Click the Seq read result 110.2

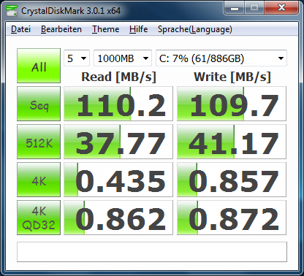(118, 104)
